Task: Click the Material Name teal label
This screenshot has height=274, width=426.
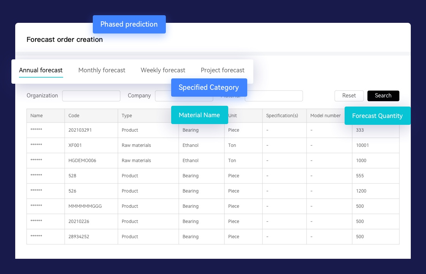Action: coord(199,115)
